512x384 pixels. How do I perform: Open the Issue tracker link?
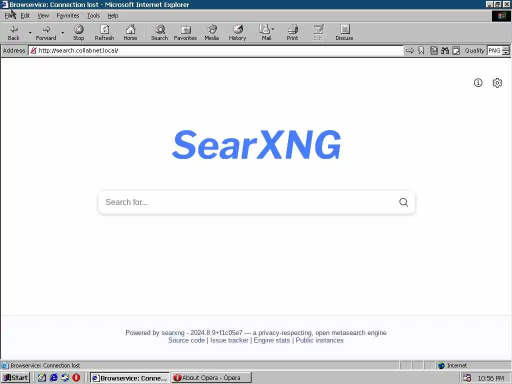coord(229,340)
